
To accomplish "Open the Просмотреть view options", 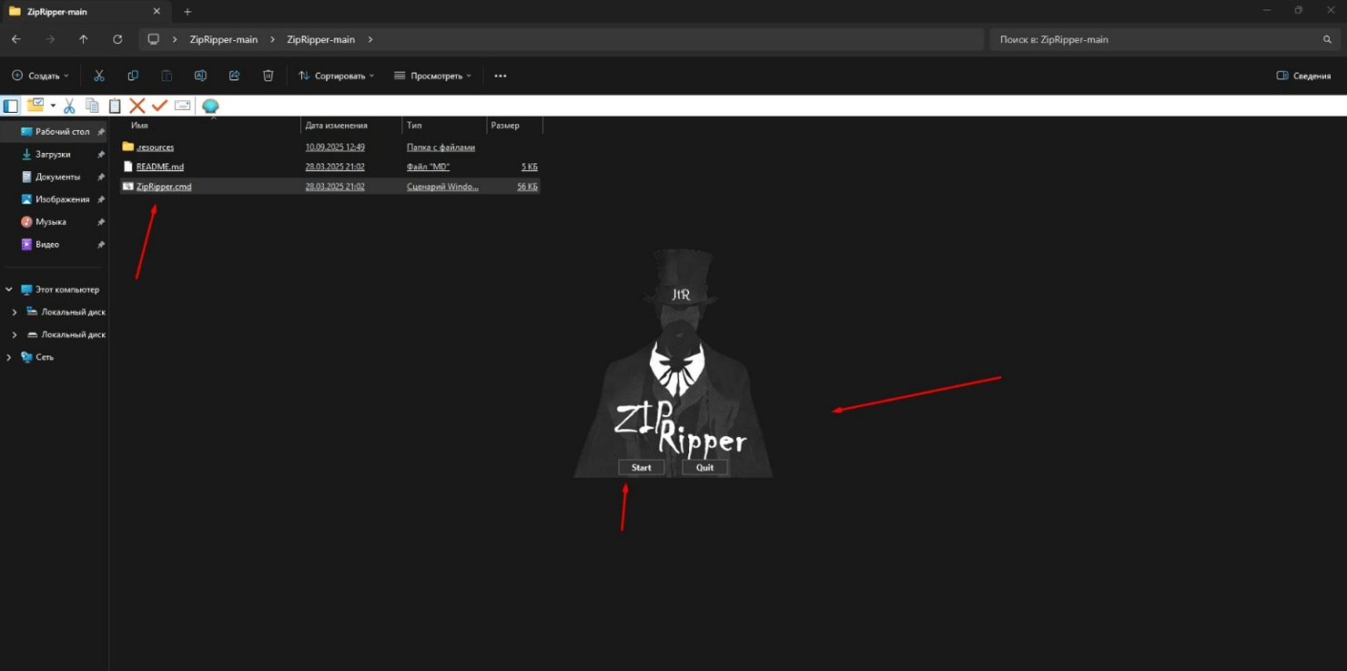I will pyautogui.click(x=432, y=76).
